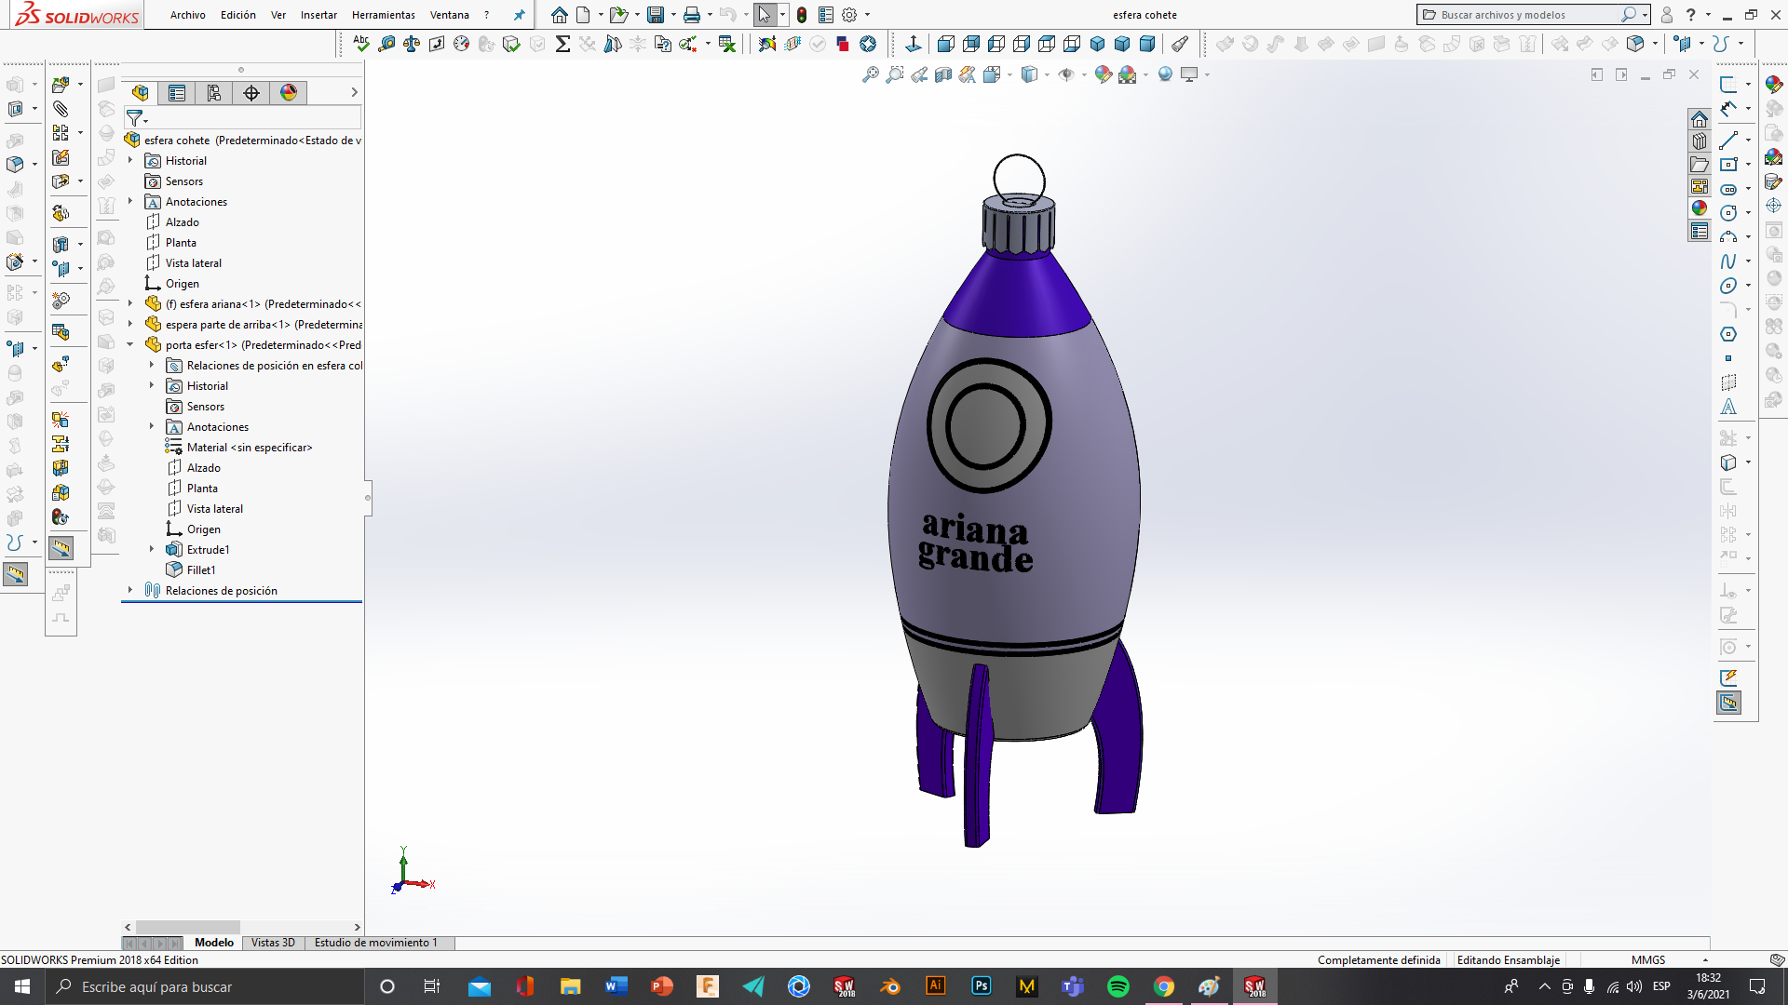Click the Edit Appearance color ball
Image resolution: width=1788 pixels, height=1005 pixels.
point(1104,74)
